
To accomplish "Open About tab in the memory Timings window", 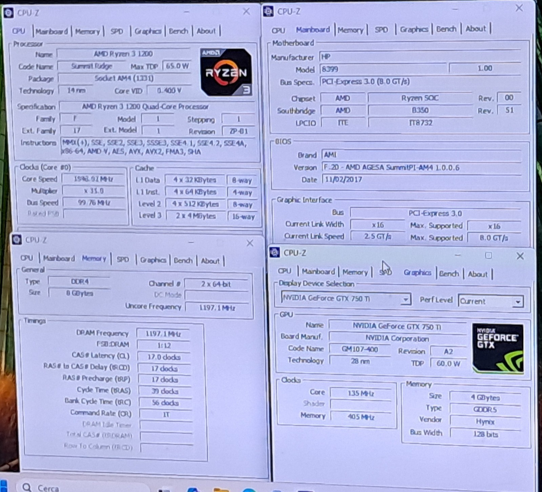I will [x=210, y=261].
